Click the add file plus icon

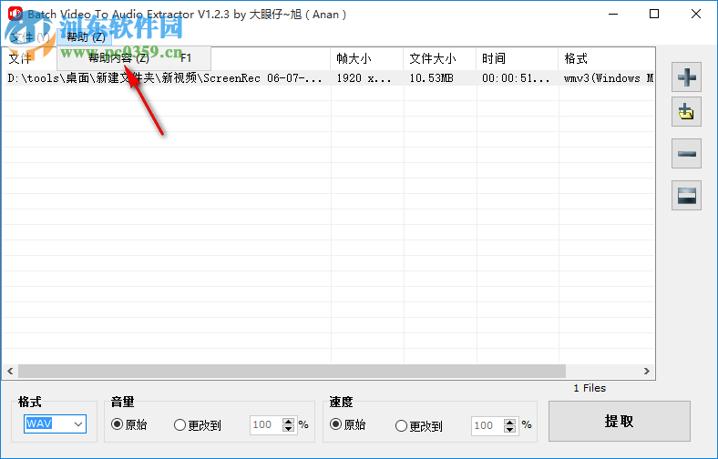click(686, 76)
